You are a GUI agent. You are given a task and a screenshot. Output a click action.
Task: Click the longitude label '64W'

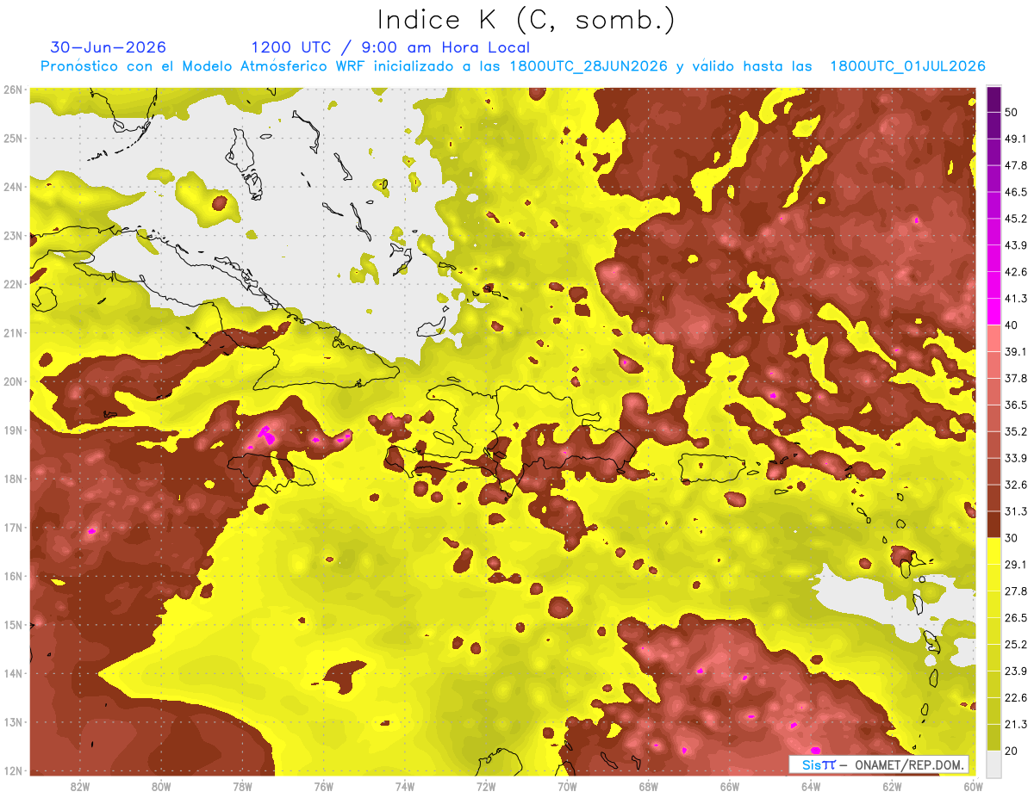point(811,786)
